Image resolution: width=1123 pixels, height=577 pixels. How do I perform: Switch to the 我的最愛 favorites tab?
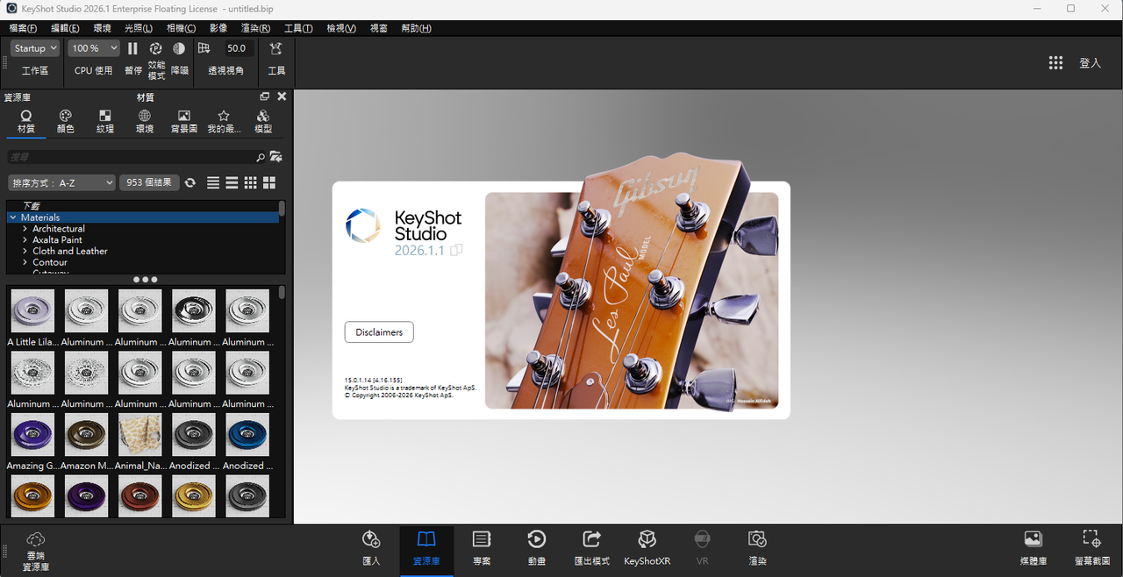pos(224,122)
